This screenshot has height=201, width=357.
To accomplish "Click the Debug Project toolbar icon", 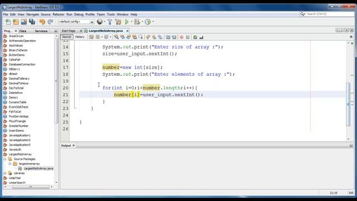I will [x=137, y=22].
